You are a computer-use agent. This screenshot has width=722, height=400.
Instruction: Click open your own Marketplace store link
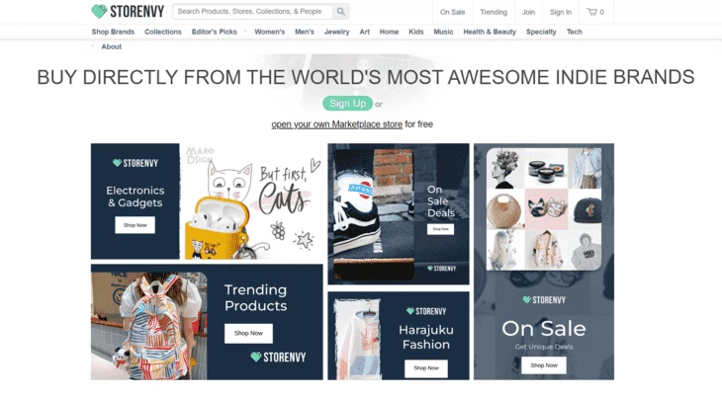tap(336, 124)
